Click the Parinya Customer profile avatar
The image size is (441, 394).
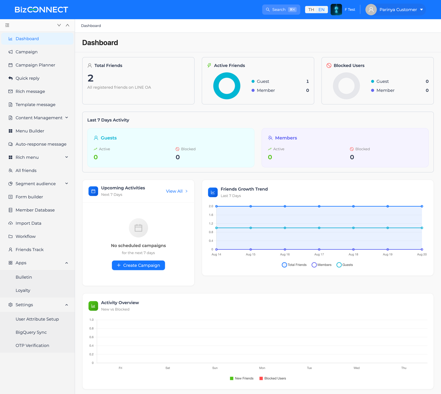point(371,10)
